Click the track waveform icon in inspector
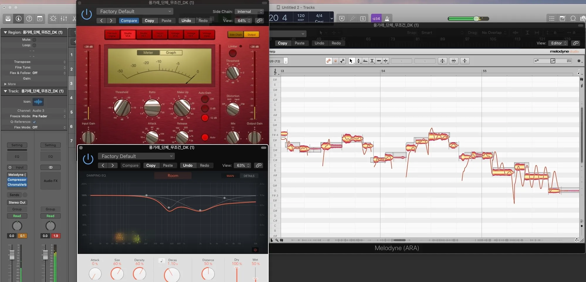This screenshot has width=586, height=282. click(38, 102)
